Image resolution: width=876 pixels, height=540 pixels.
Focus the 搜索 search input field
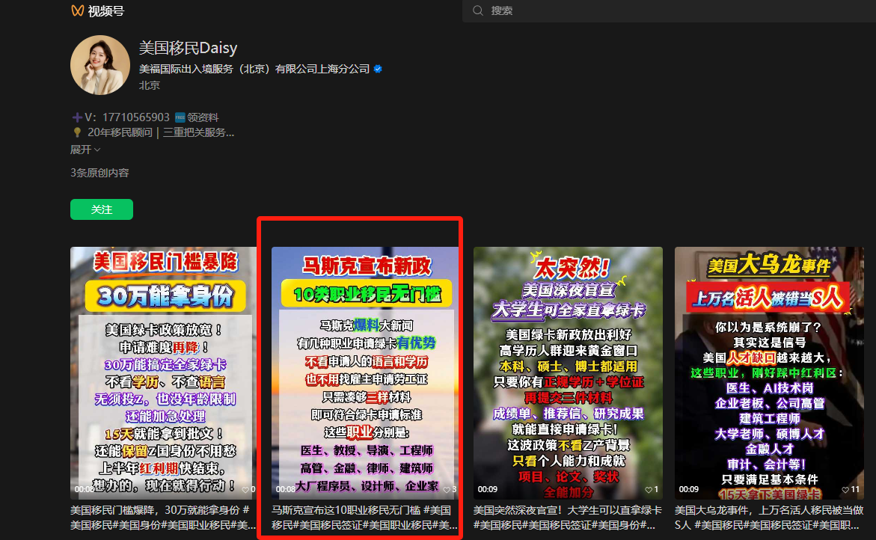[x=669, y=10]
